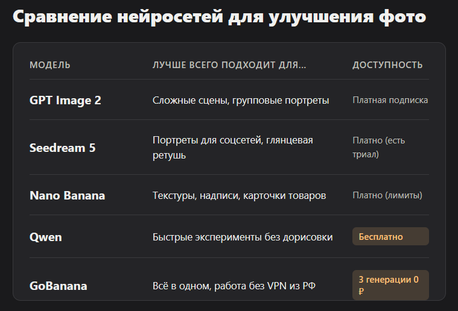Click the 'Seedream 5' model name
This screenshot has height=311, width=458.
pyautogui.click(x=63, y=148)
